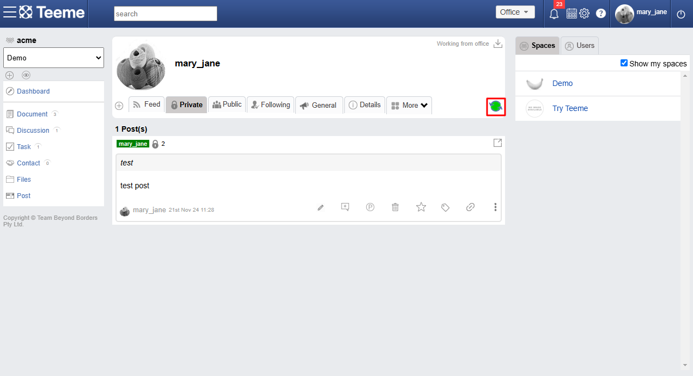Click the search input field
This screenshot has width=693, height=376.
pos(166,14)
